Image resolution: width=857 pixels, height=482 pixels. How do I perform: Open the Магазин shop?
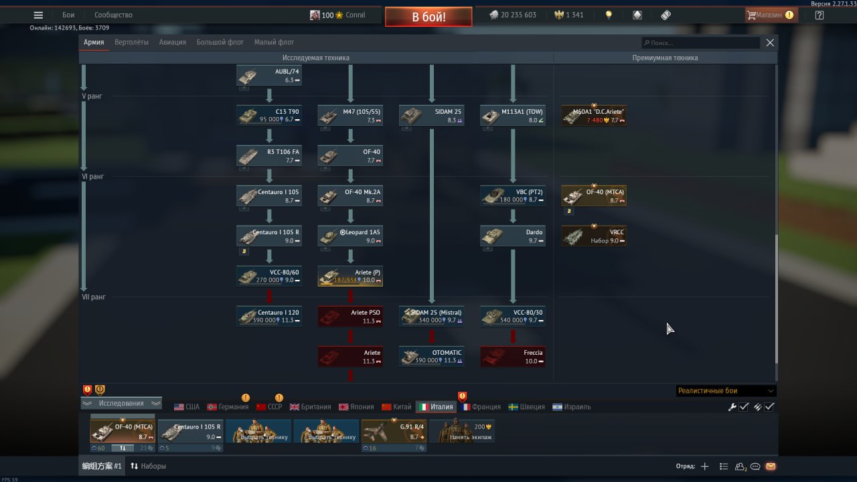pos(771,15)
